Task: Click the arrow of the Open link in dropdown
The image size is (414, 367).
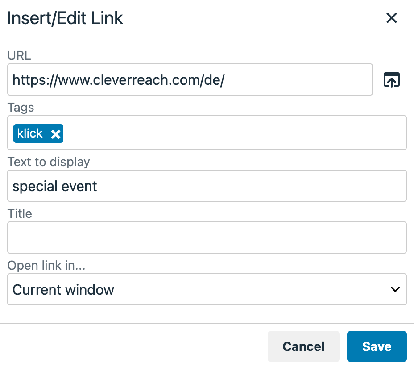Action: click(395, 289)
